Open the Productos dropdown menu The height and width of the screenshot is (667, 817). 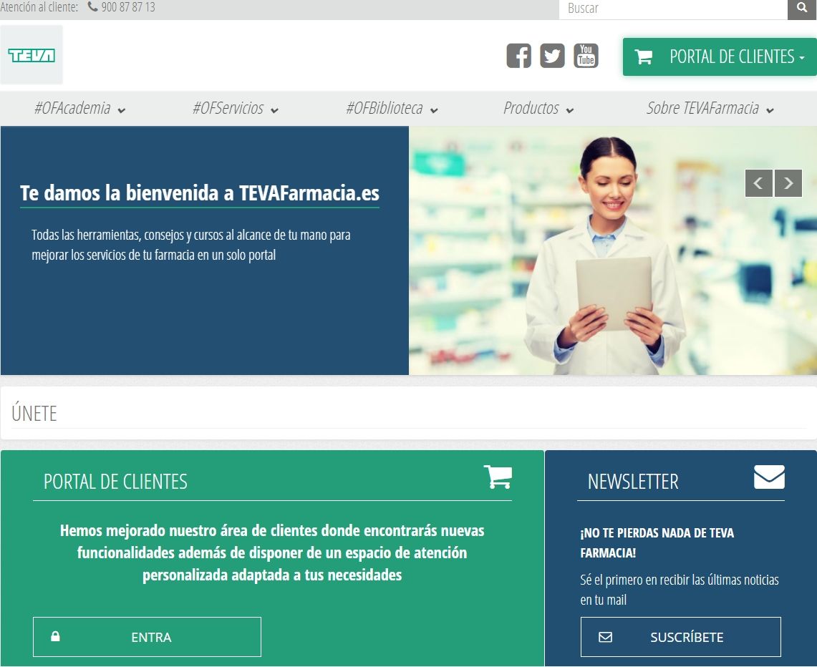point(538,108)
